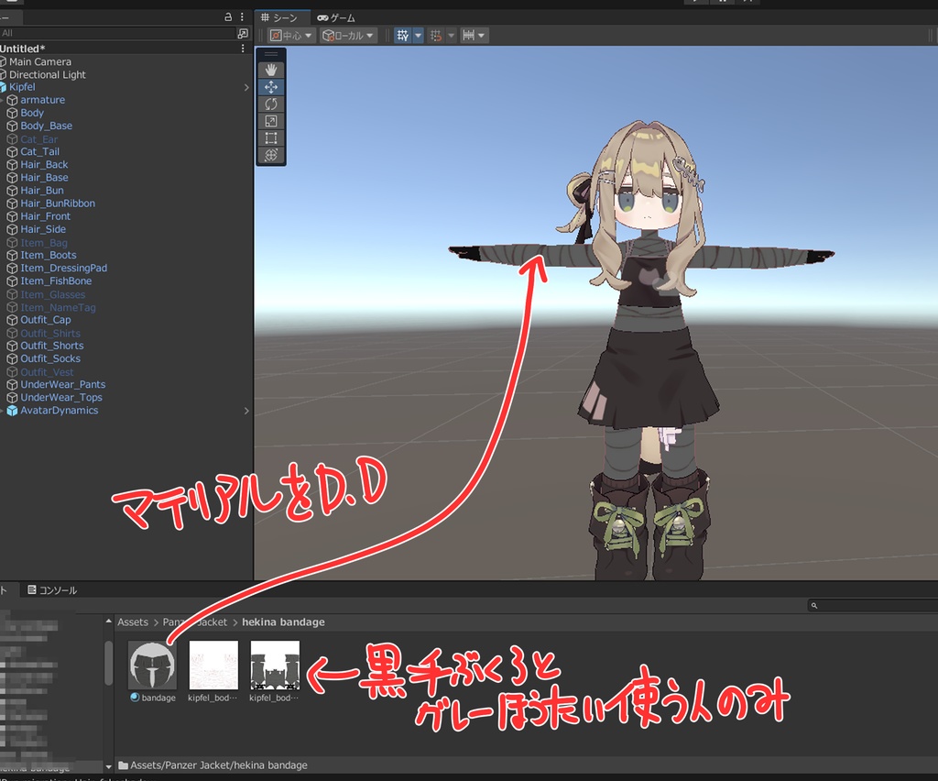Expand the armature object

(x=2, y=100)
